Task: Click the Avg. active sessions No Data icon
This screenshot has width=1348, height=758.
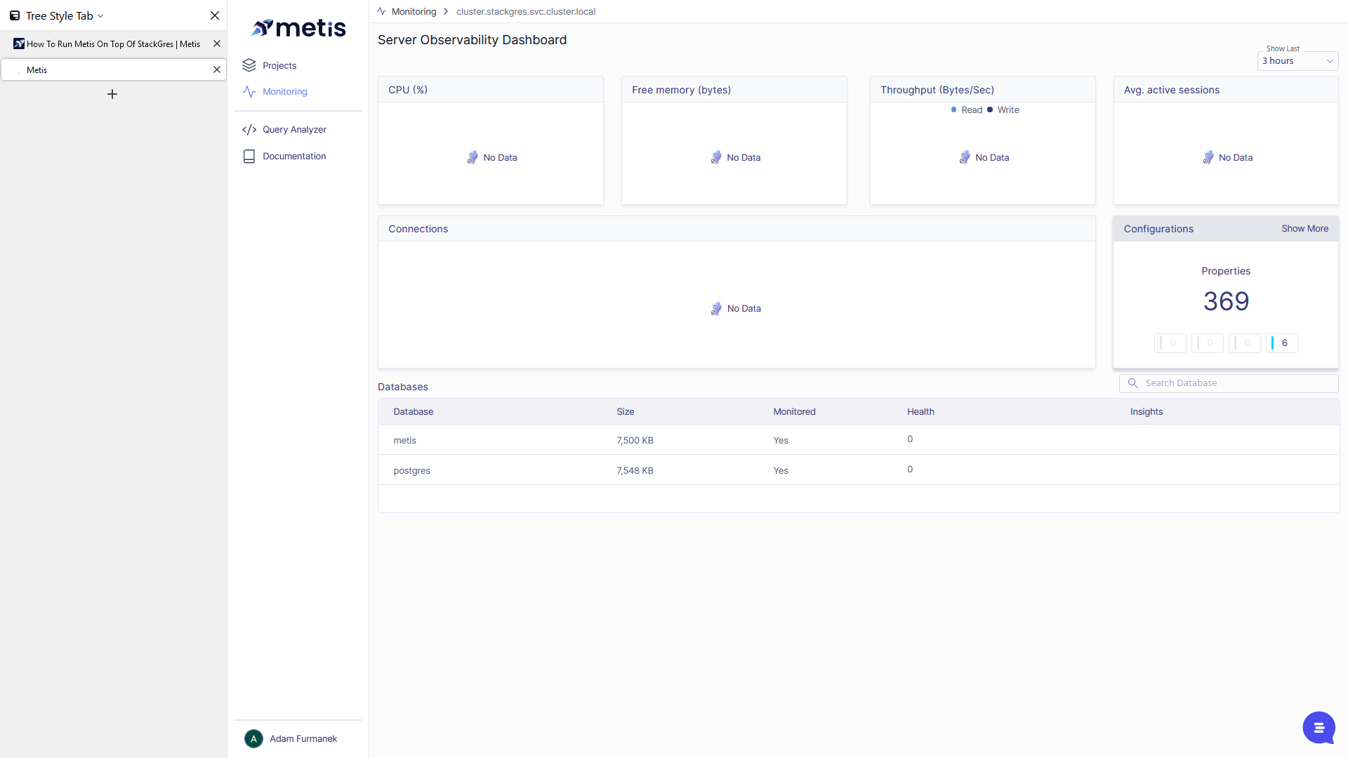Action: (1208, 157)
